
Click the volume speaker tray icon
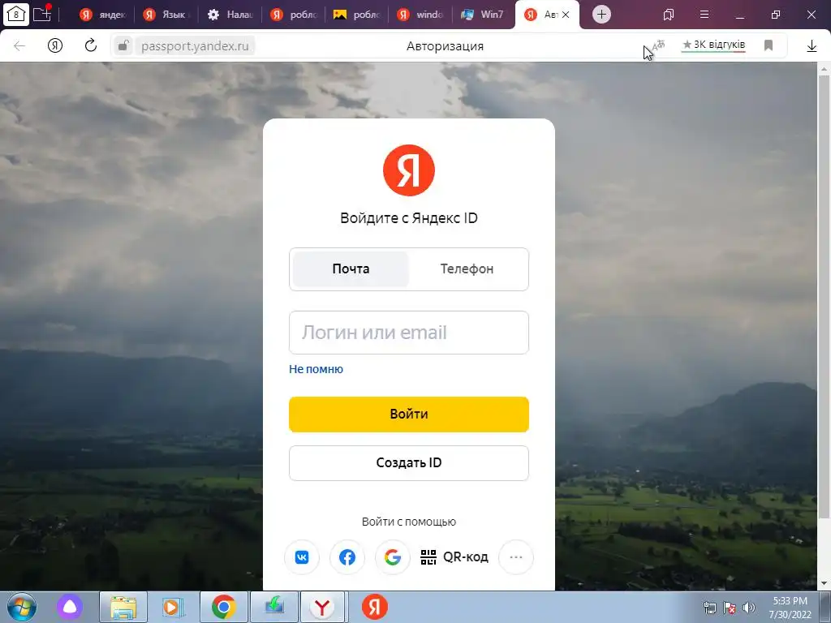pos(748,608)
